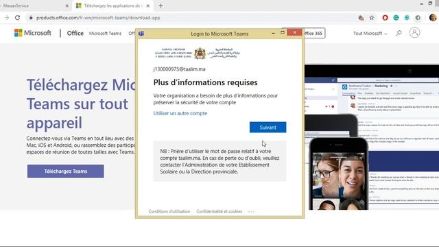Open the 'Confidentialité et cookies' link

coord(219,211)
